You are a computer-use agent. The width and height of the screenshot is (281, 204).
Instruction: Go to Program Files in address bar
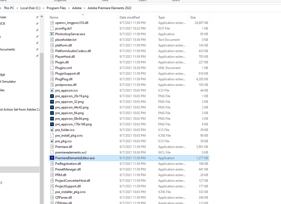coord(56,8)
